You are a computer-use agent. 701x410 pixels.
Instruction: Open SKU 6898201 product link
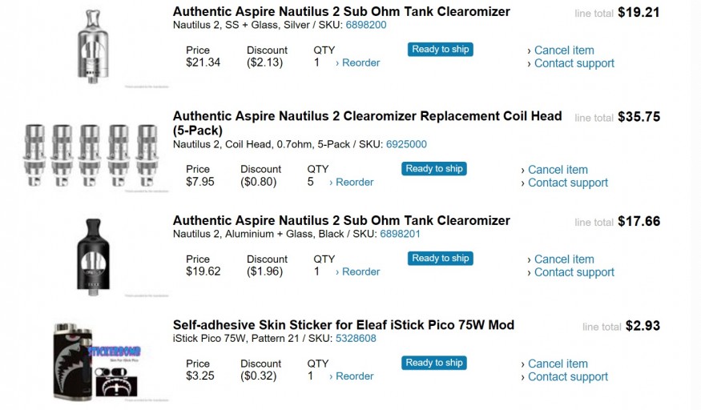pos(400,234)
